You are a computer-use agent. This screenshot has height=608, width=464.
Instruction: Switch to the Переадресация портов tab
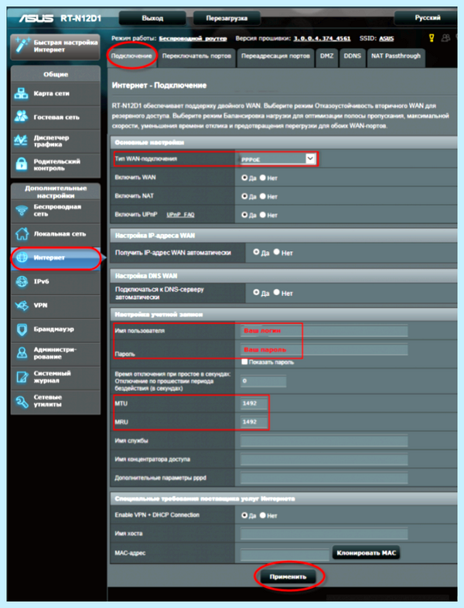(x=275, y=56)
